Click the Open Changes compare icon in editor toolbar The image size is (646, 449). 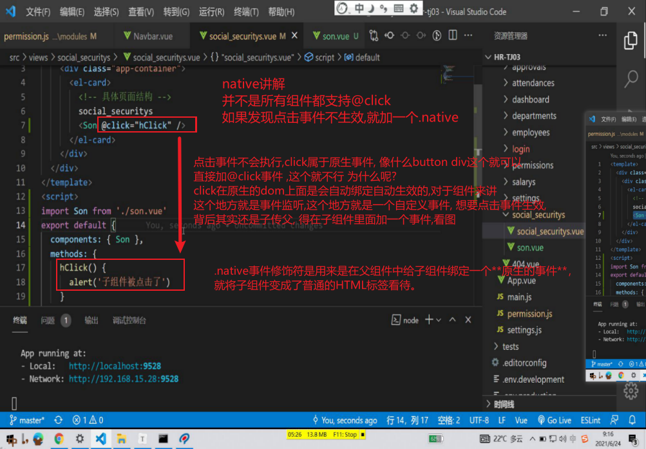(374, 36)
